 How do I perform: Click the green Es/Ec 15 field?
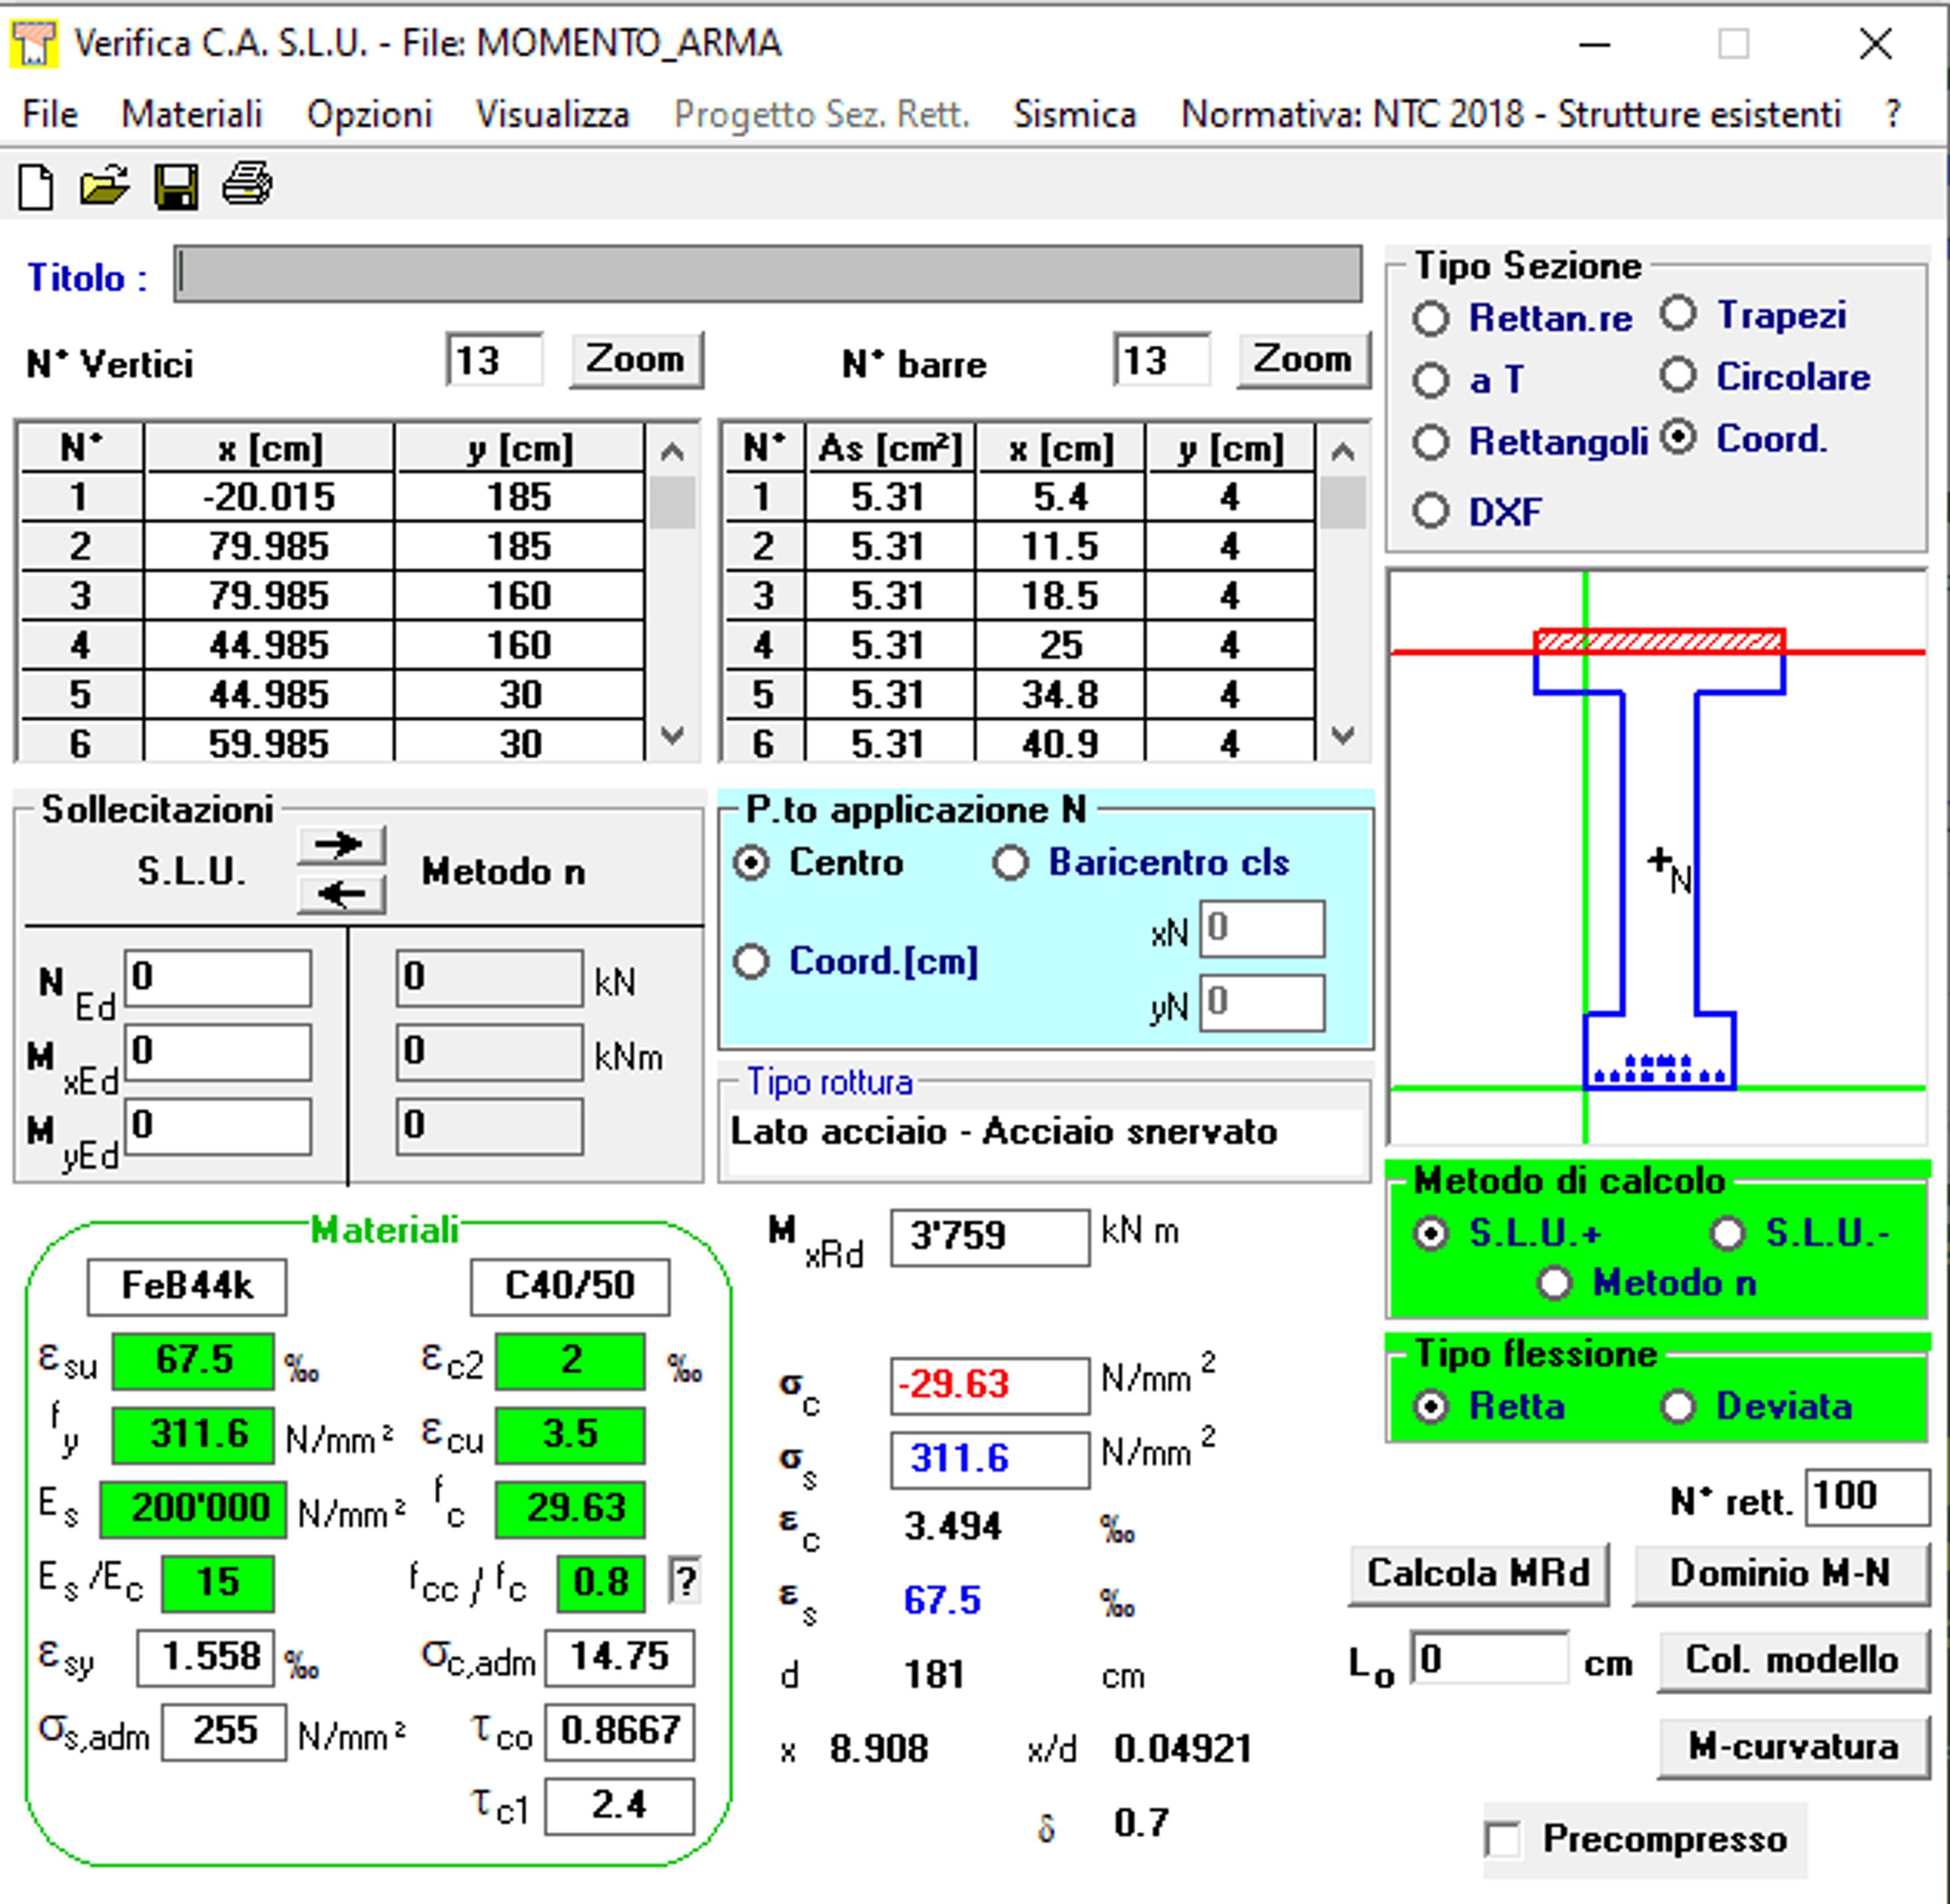pyautogui.click(x=217, y=1583)
